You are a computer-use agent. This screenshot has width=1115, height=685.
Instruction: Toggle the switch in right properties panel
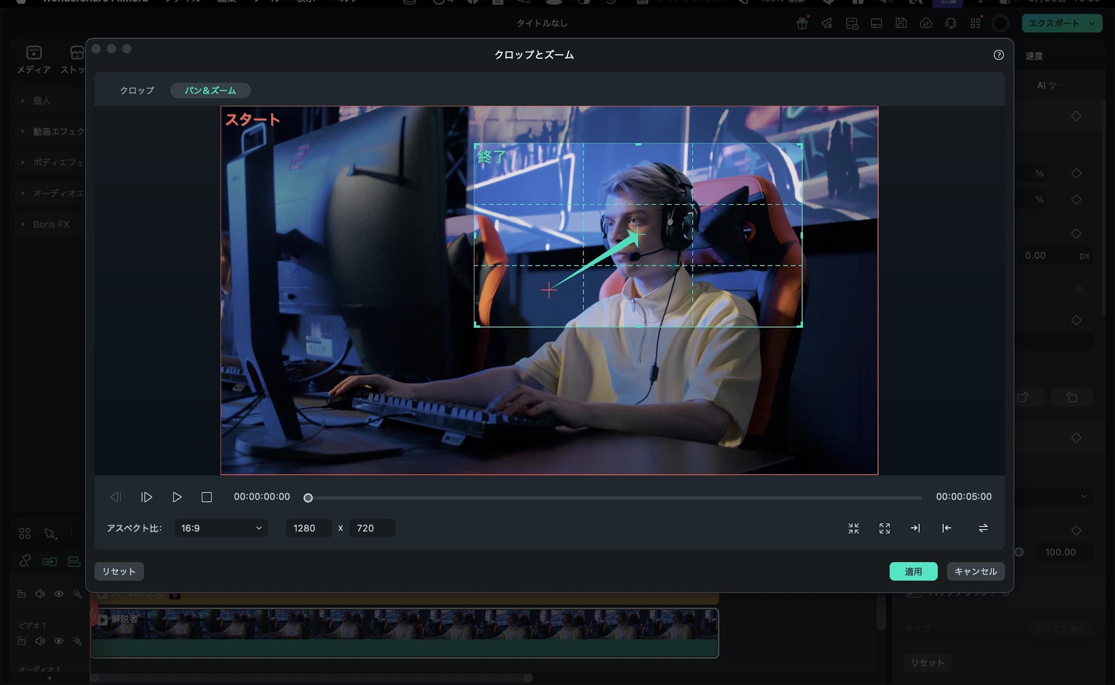[1084, 289]
